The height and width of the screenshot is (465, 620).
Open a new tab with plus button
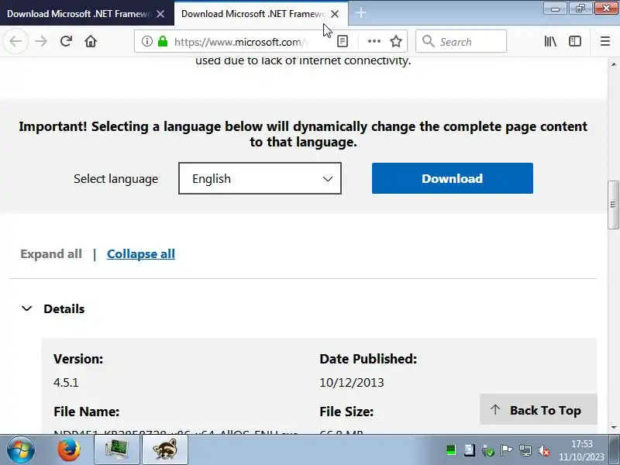pos(360,13)
